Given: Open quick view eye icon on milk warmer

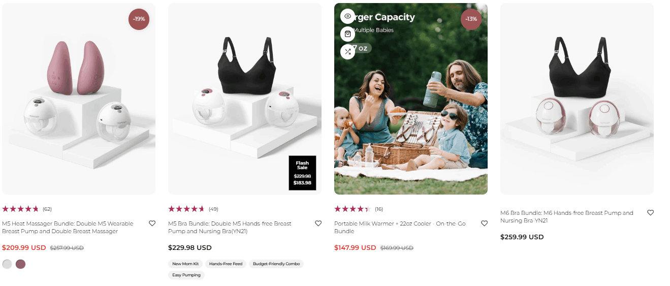Looking at the screenshot, I should pyautogui.click(x=347, y=16).
